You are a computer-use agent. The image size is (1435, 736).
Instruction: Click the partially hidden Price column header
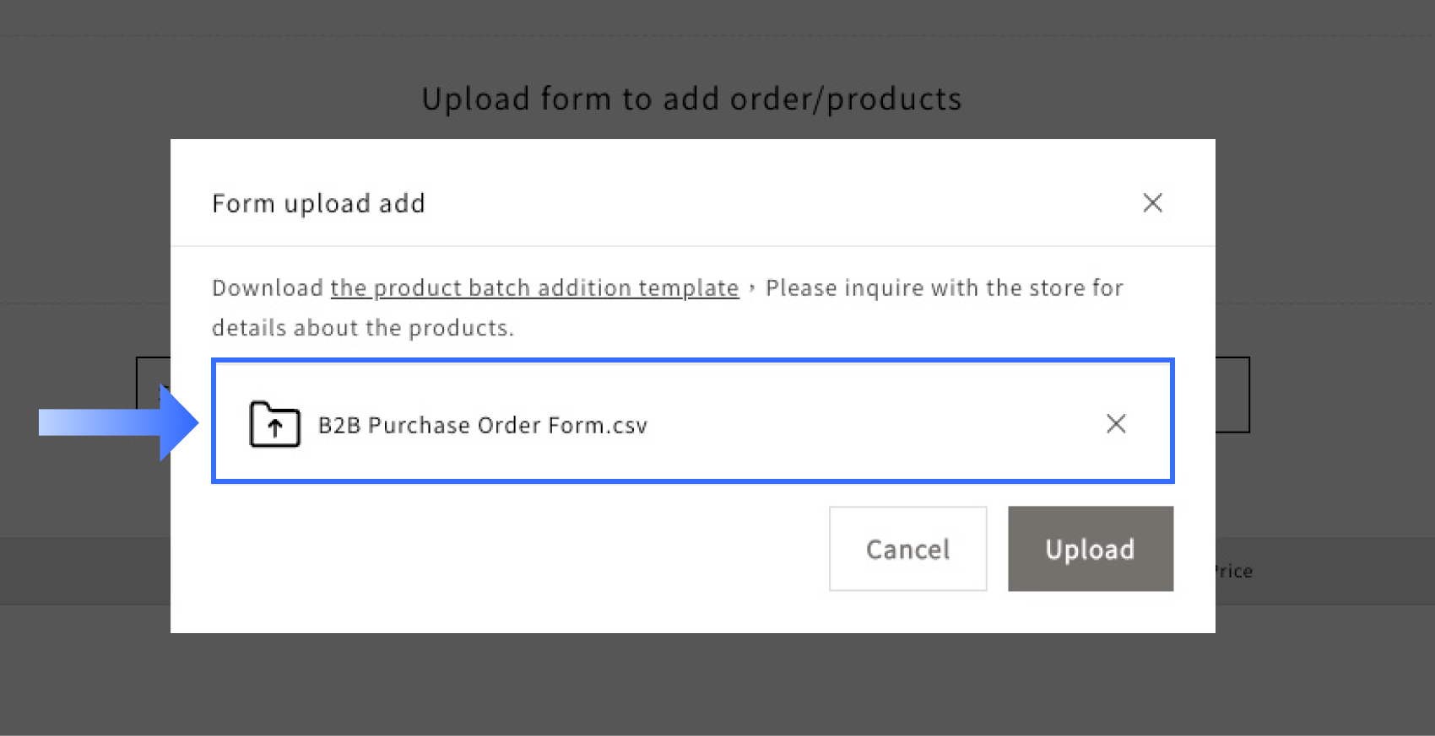(x=1233, y=572)
